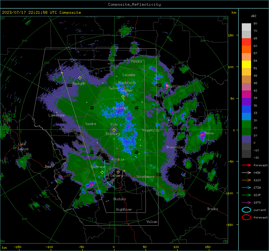Click the magenta 18TS arrow legend icon
The image size is (269, 251).
246,202
